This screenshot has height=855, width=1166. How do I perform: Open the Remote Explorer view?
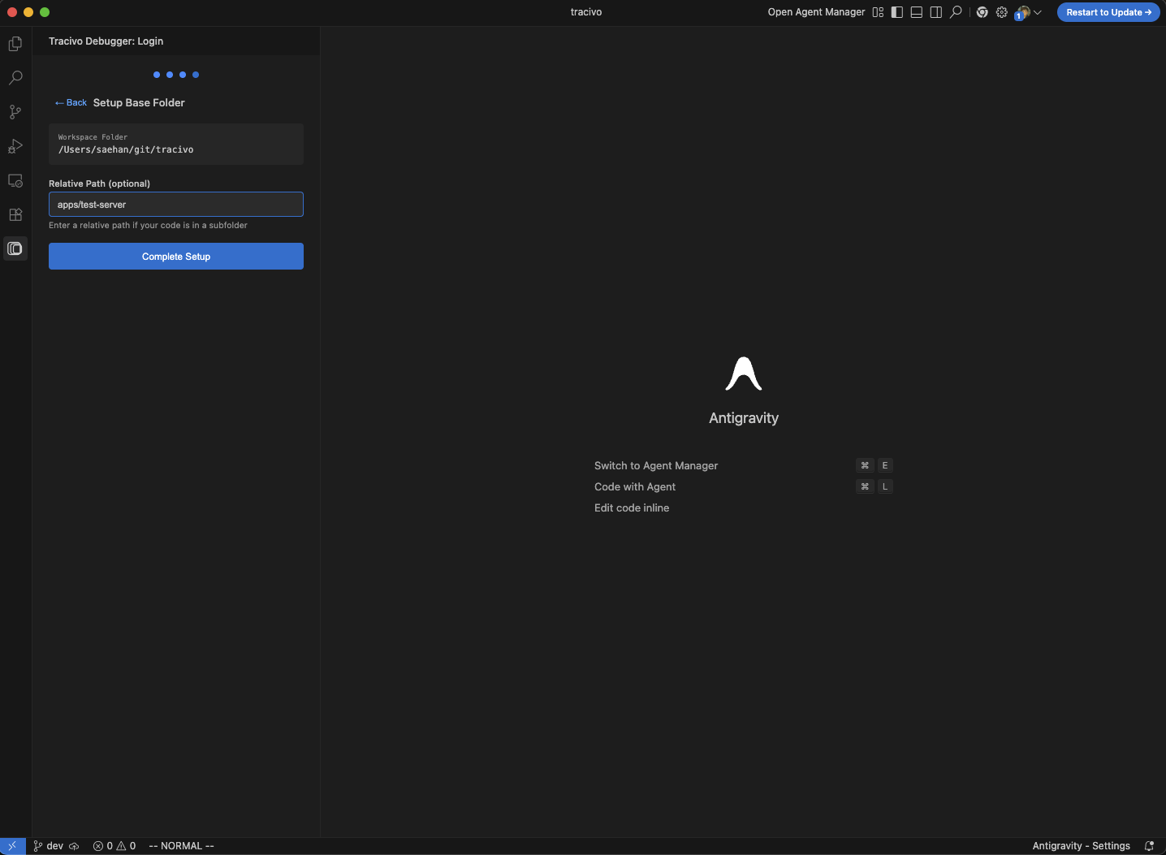pos(15,180)
